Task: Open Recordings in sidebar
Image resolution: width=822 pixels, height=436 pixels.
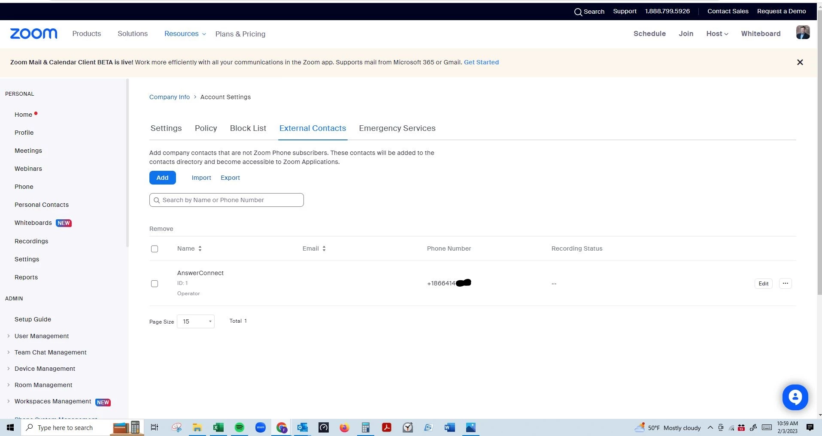Action: point(31,241)
